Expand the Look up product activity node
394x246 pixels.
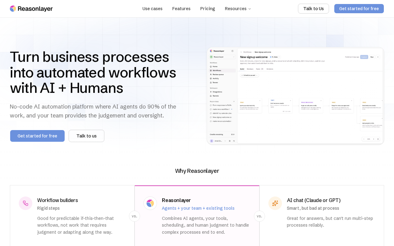coord(260,101)
